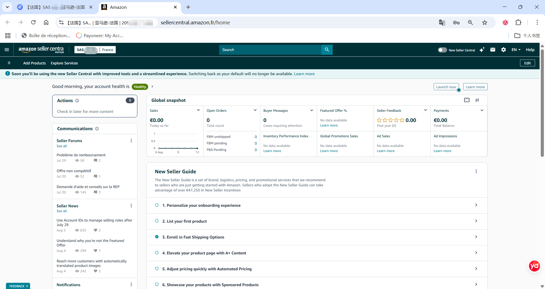Expand account health details chevron
Image resolution: width=545 pixels, height=289 pixels.
tap(152, 87)
